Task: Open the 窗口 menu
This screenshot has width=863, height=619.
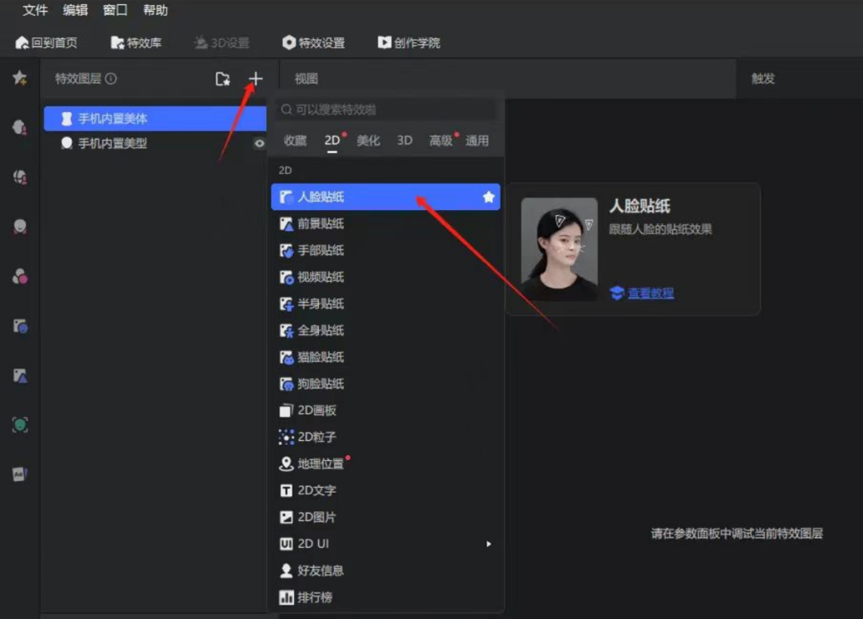Action: click(115, 10)
